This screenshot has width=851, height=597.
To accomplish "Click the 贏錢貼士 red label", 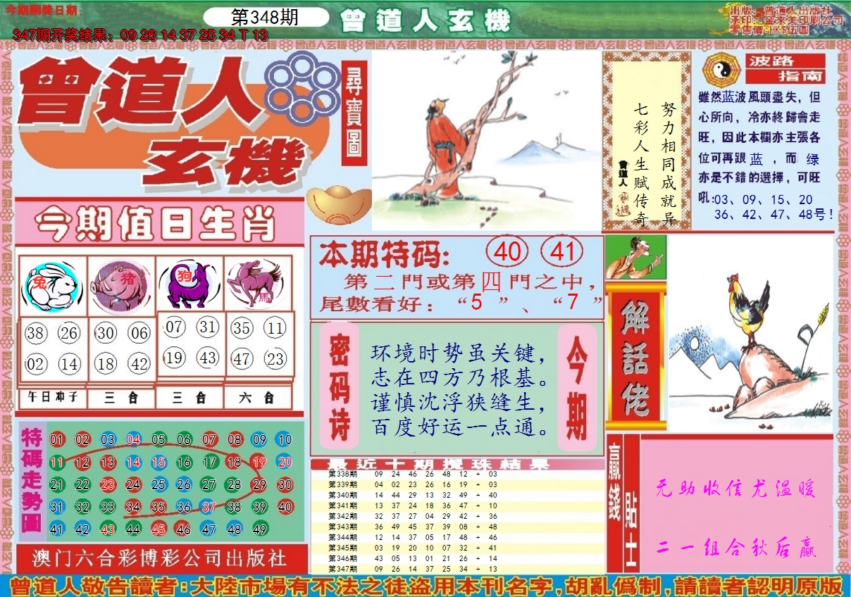I will [x=623, y=503].
